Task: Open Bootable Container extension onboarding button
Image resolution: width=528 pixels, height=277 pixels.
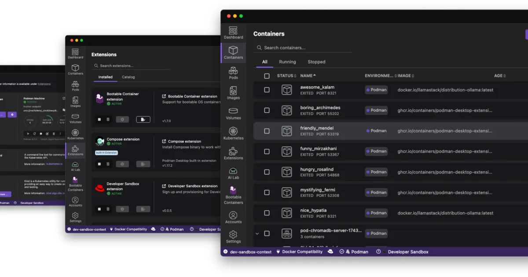Action: pos(143,120)
